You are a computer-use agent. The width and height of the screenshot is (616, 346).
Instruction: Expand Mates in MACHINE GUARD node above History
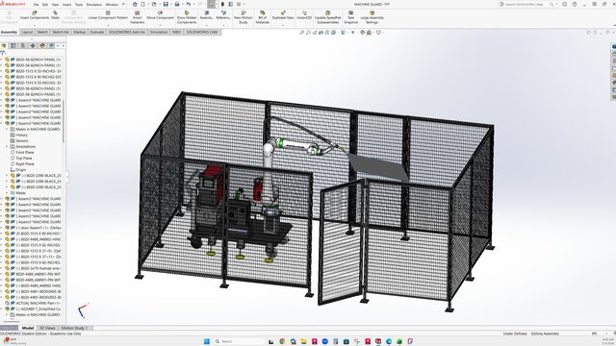[7, 129]
